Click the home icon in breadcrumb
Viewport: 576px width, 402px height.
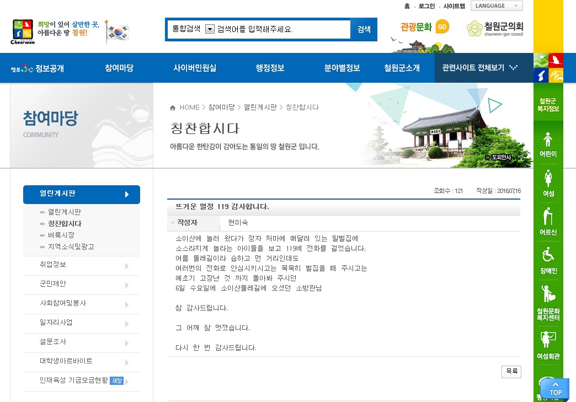[173, 108]
